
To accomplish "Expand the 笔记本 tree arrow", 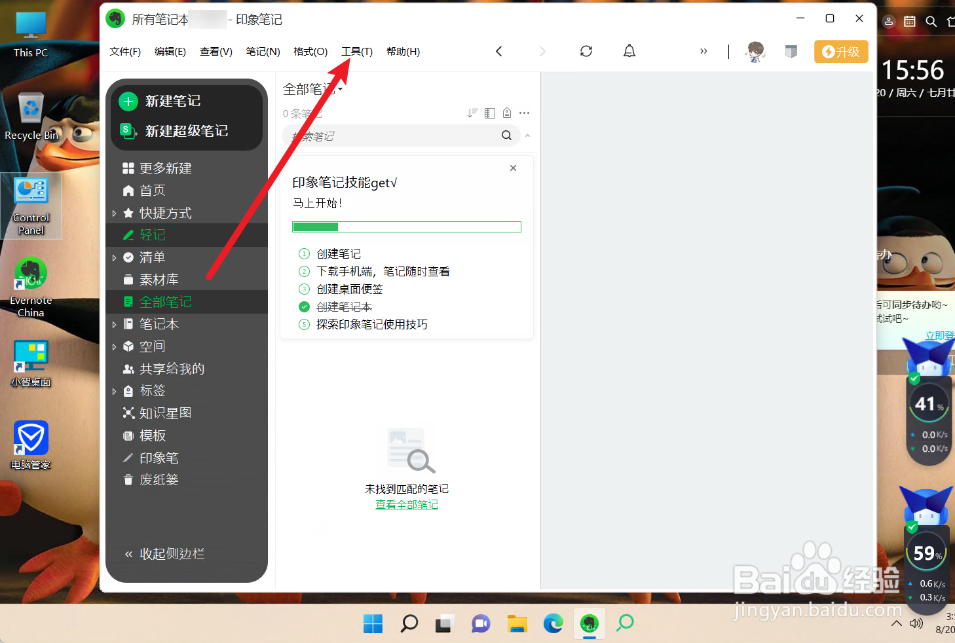I will 114,325.
